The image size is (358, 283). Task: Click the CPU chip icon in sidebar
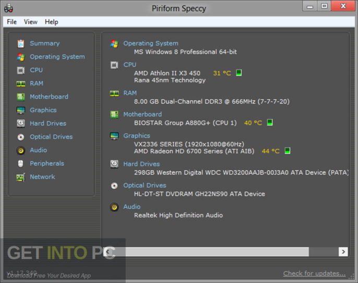click(x=21, y=70)
